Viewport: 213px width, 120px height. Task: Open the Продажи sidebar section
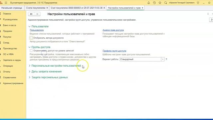[7, 31]
